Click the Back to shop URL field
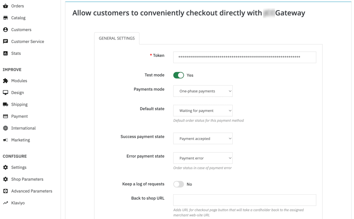 tap(244, 200)
